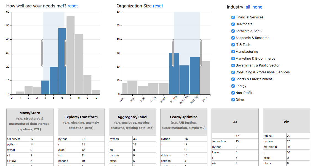This screenshot has height=166, width=318.
Task: Toggle the Non-Profit checkbox
Action: (x=233, y=93)
